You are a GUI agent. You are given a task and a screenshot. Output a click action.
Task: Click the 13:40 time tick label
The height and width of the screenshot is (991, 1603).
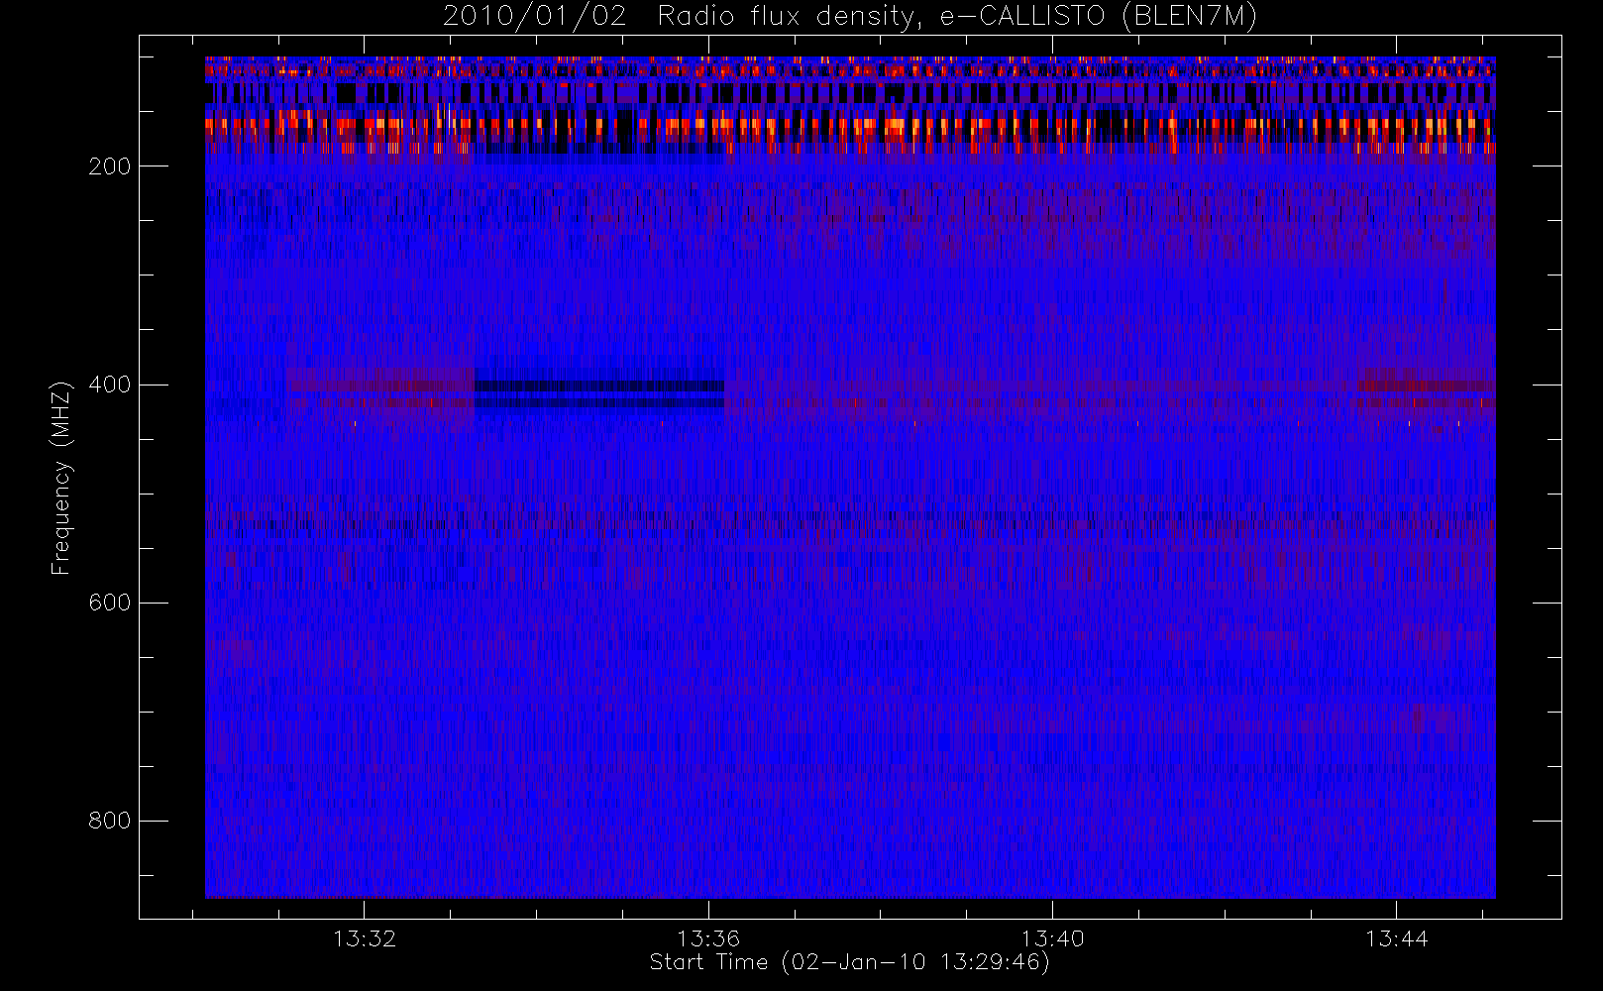[1052, 938]
